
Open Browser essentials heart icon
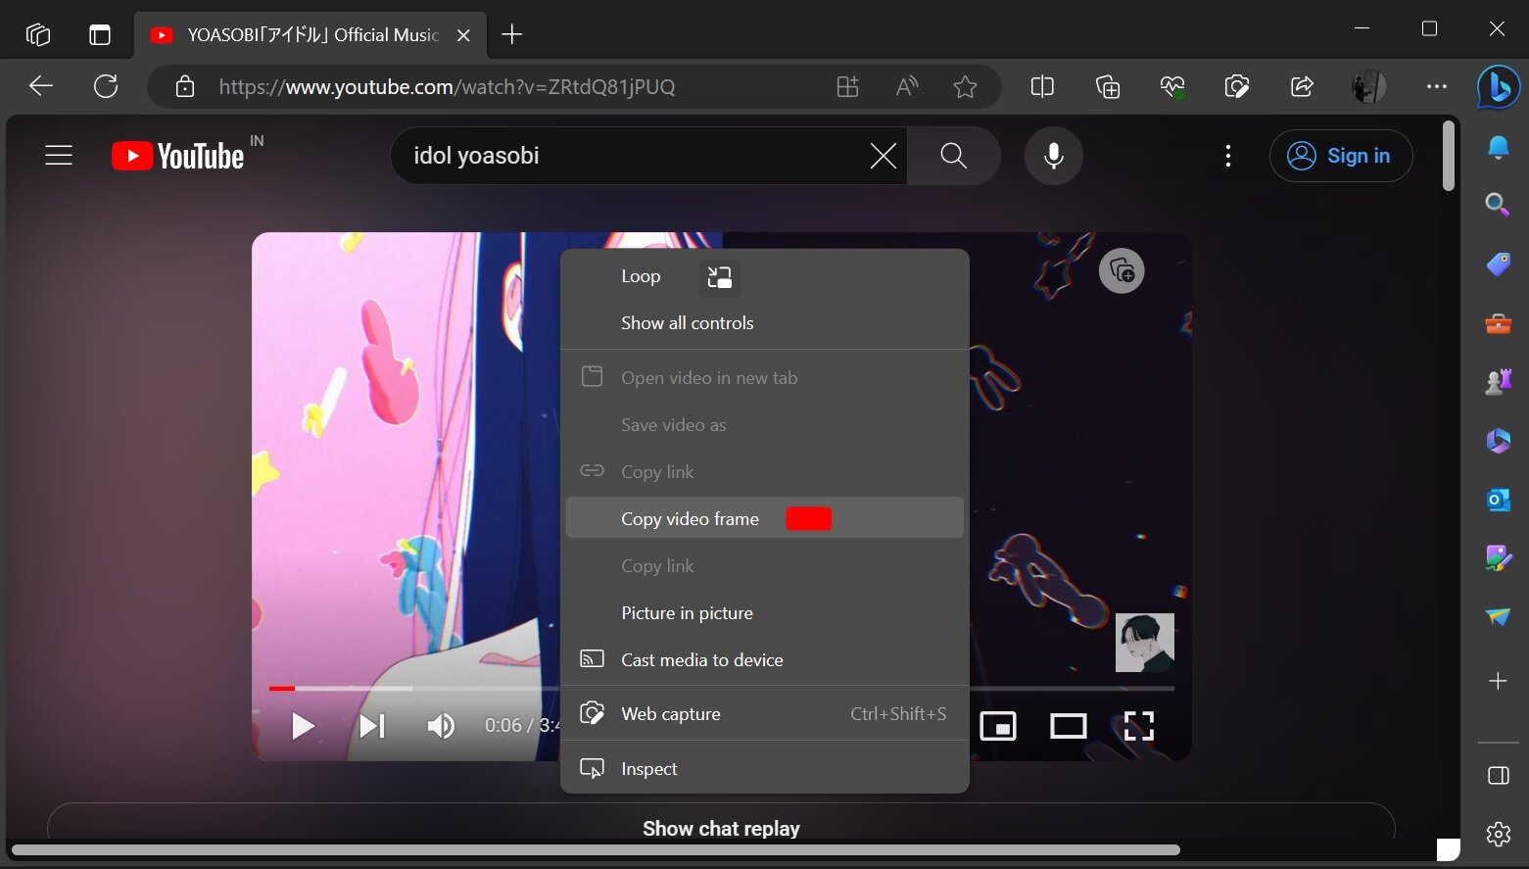(1172, 86)
